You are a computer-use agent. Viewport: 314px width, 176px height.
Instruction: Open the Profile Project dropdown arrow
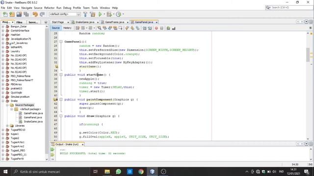pos(123,14)
